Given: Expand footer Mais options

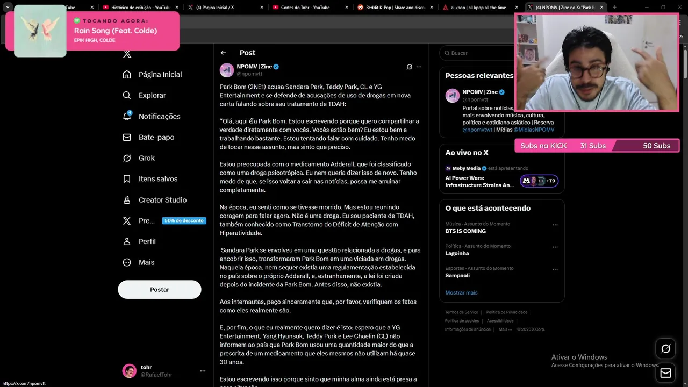Looking at the screenshot, I should (505, 329).
